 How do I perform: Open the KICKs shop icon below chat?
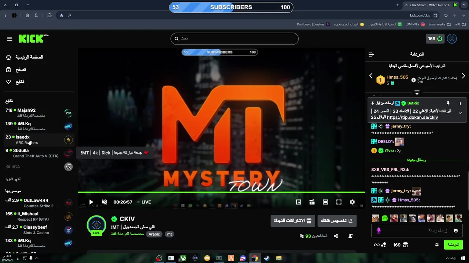405,245
